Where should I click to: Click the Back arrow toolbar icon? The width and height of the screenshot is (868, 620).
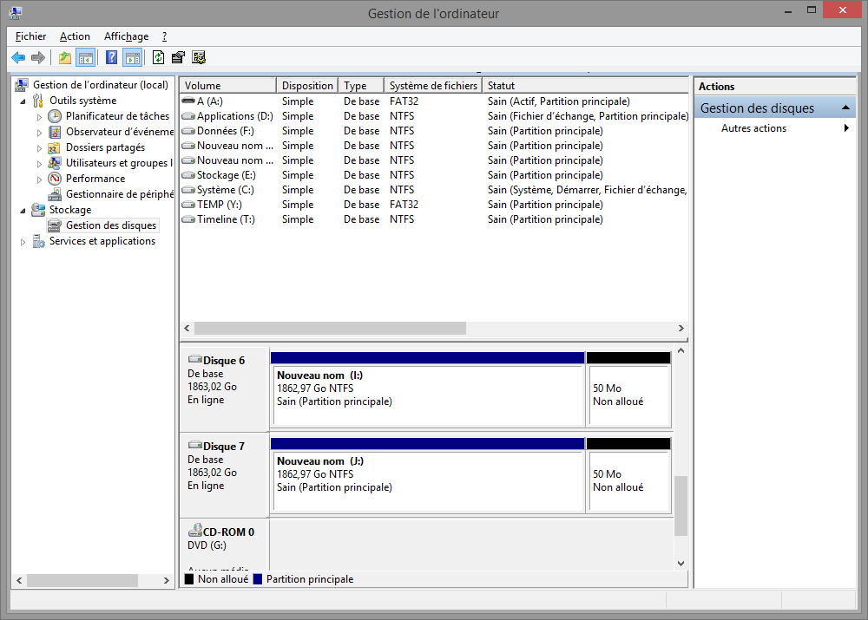click(x=18, y=57)
